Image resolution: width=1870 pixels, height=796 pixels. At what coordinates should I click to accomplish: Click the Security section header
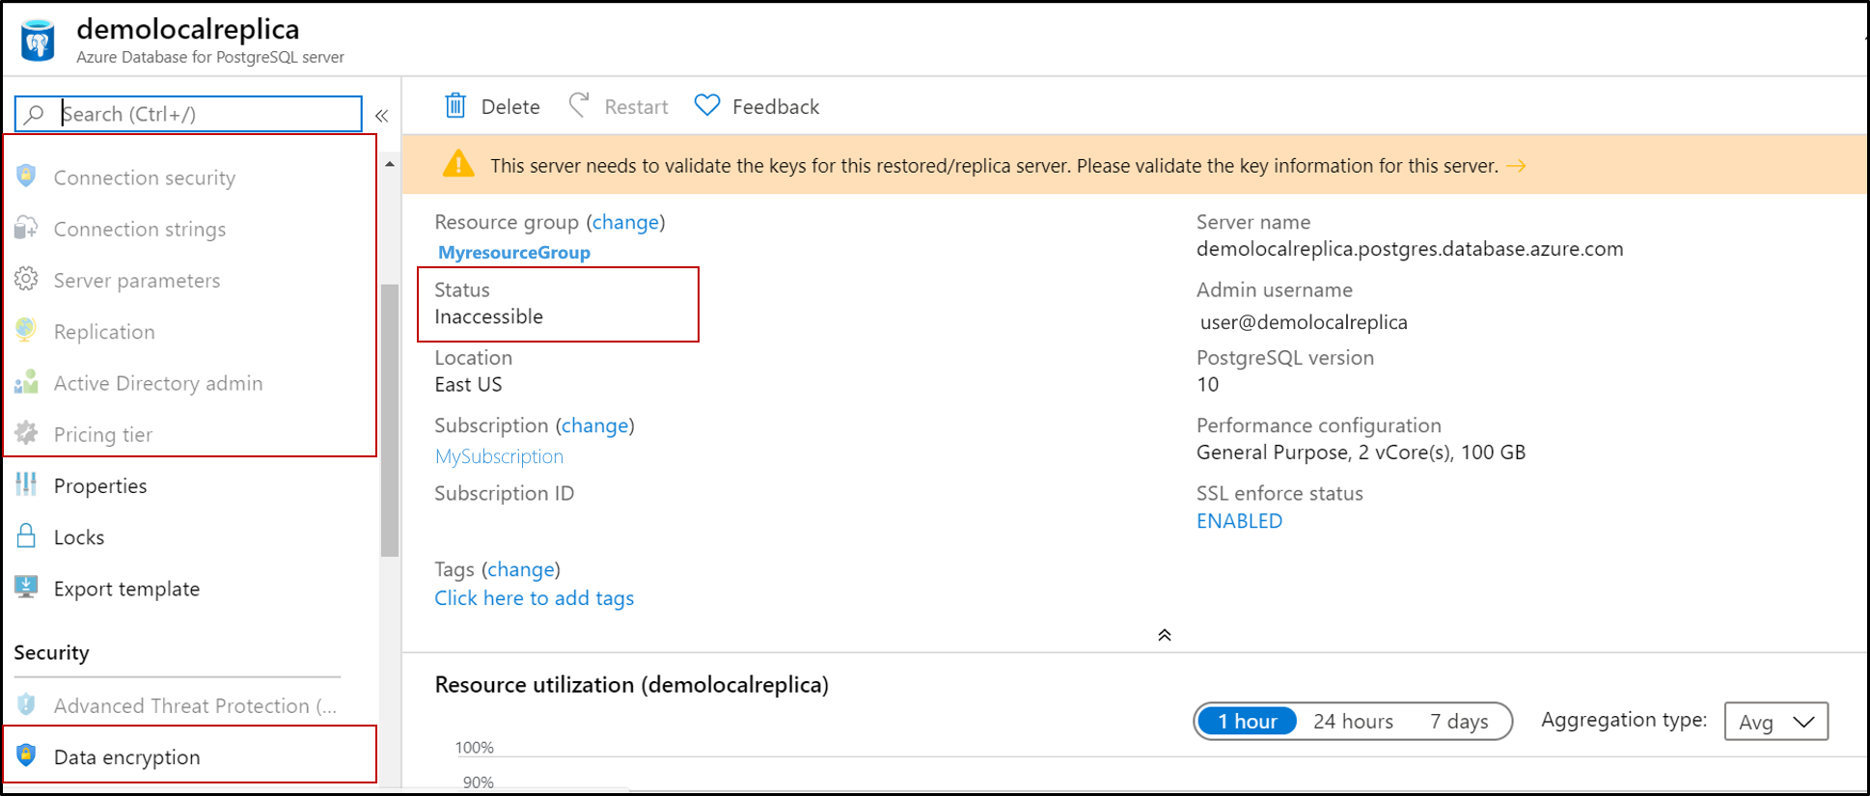(51, 653)
